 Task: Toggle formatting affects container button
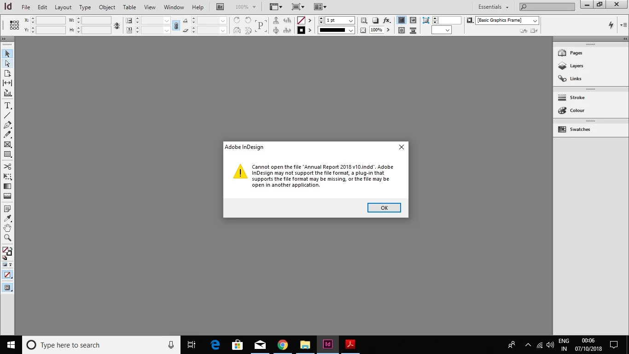tap(5, 265)
